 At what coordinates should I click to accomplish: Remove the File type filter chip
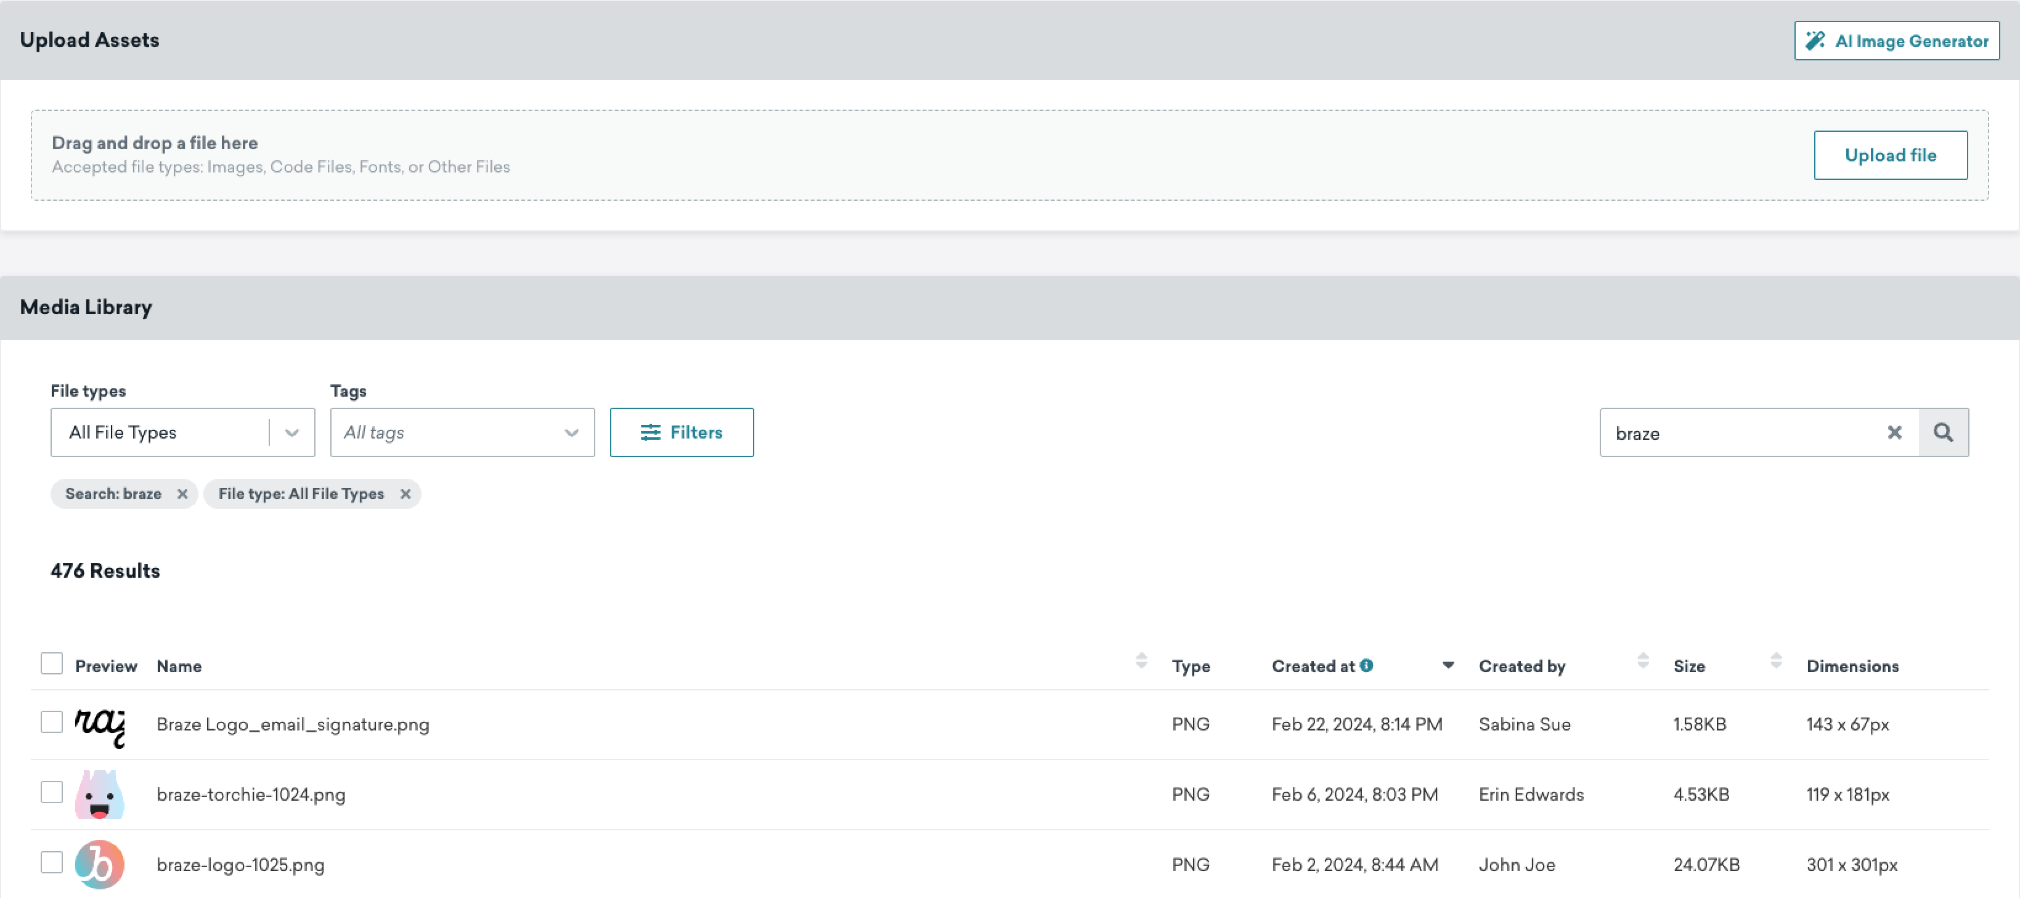[405, 494]
